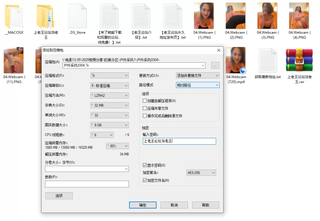Open the 压缩等级 标准压缩 dropdown
320x221 pixels.
coord(110,86)
